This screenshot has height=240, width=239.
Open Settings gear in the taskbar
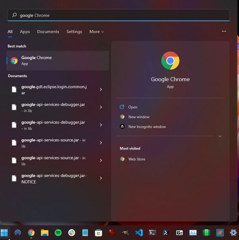click(233, 233)
